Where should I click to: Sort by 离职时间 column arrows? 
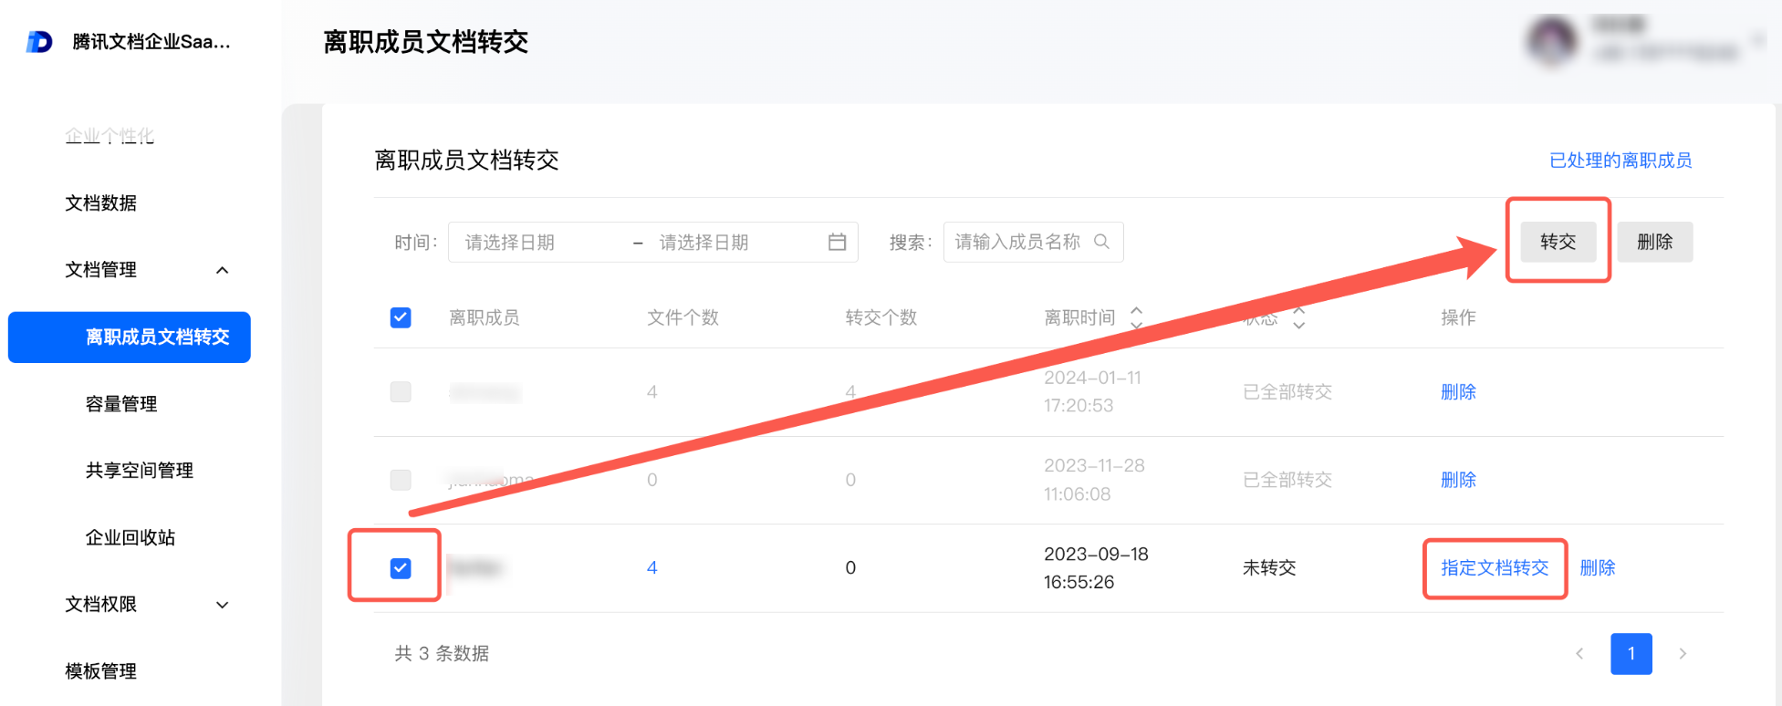coord(1137,317)
